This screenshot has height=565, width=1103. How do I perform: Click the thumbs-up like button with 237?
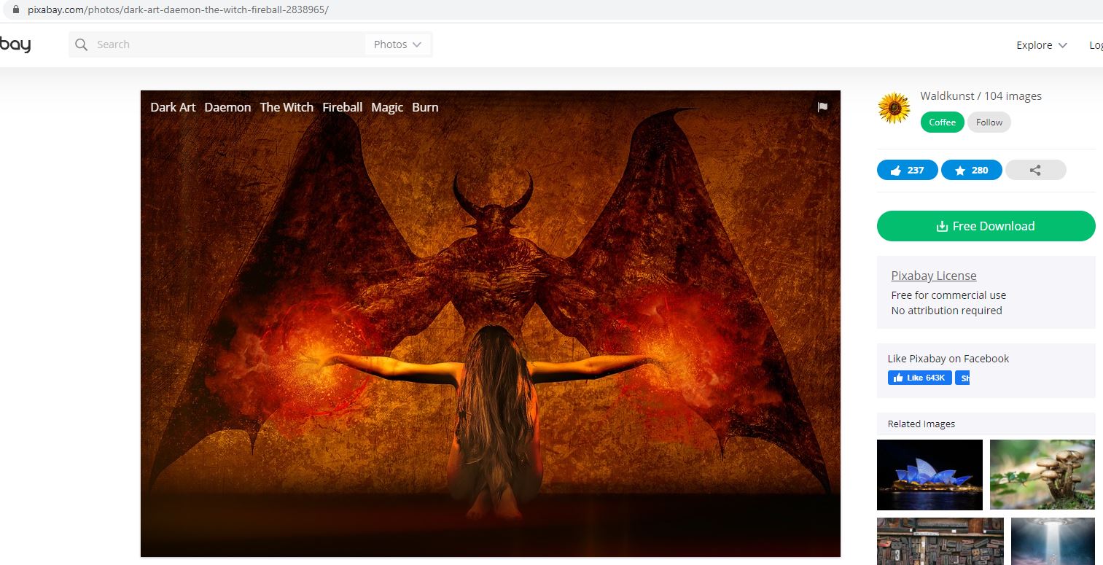point(907,170)
